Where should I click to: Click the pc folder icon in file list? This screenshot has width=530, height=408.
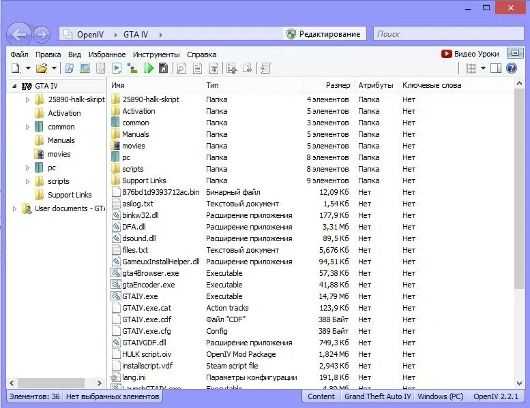(115, 157)
